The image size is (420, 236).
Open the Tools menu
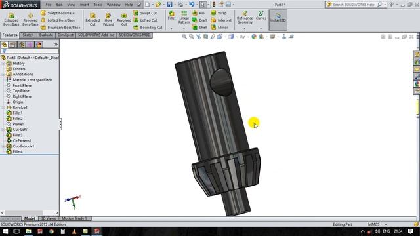[98, 5]
